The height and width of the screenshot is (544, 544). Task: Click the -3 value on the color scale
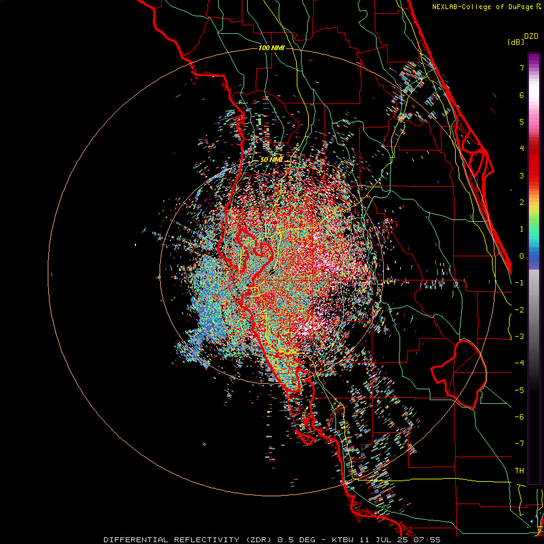pos(519,337)
